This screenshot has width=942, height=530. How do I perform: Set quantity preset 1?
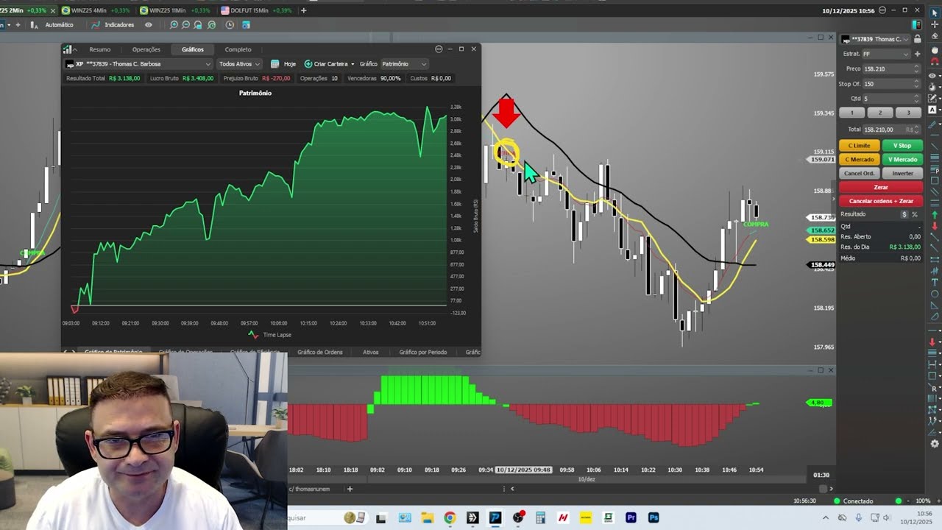[852, 113]
